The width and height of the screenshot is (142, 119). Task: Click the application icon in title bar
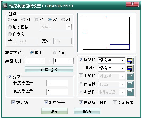[x=5, y=5]
